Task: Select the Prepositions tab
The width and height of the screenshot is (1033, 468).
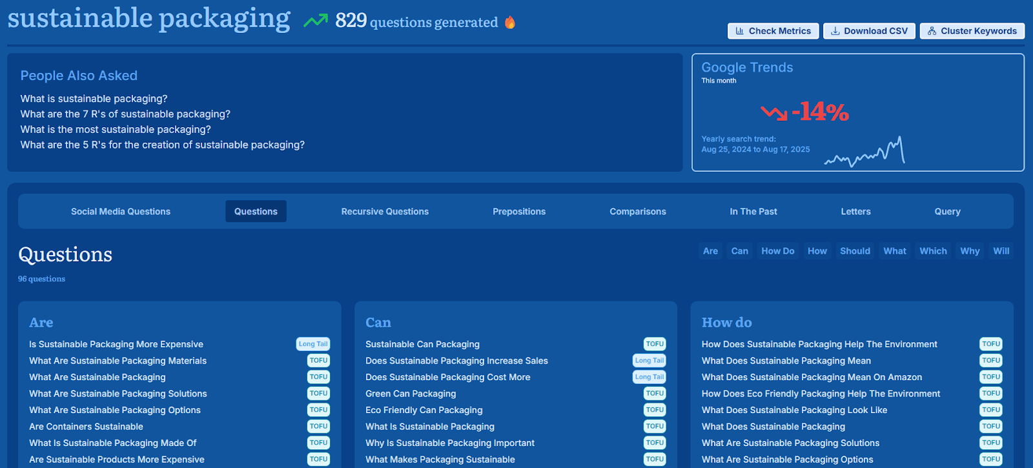Action: click(x=519, y=212)
